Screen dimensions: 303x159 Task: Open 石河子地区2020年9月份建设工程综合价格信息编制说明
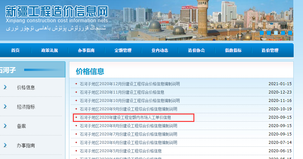(x=129, y=109)
